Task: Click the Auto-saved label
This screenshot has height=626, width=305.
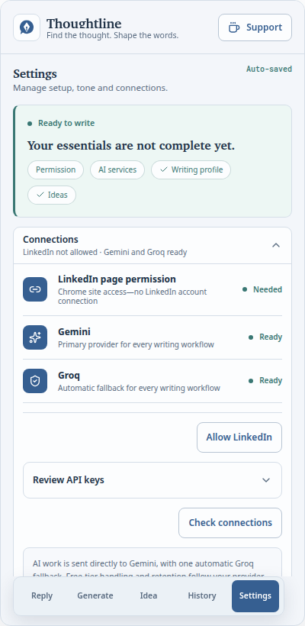Action: 269,69
